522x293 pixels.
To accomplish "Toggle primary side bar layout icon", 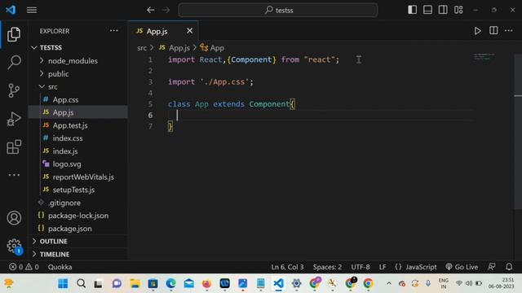I will click(412, 10).
